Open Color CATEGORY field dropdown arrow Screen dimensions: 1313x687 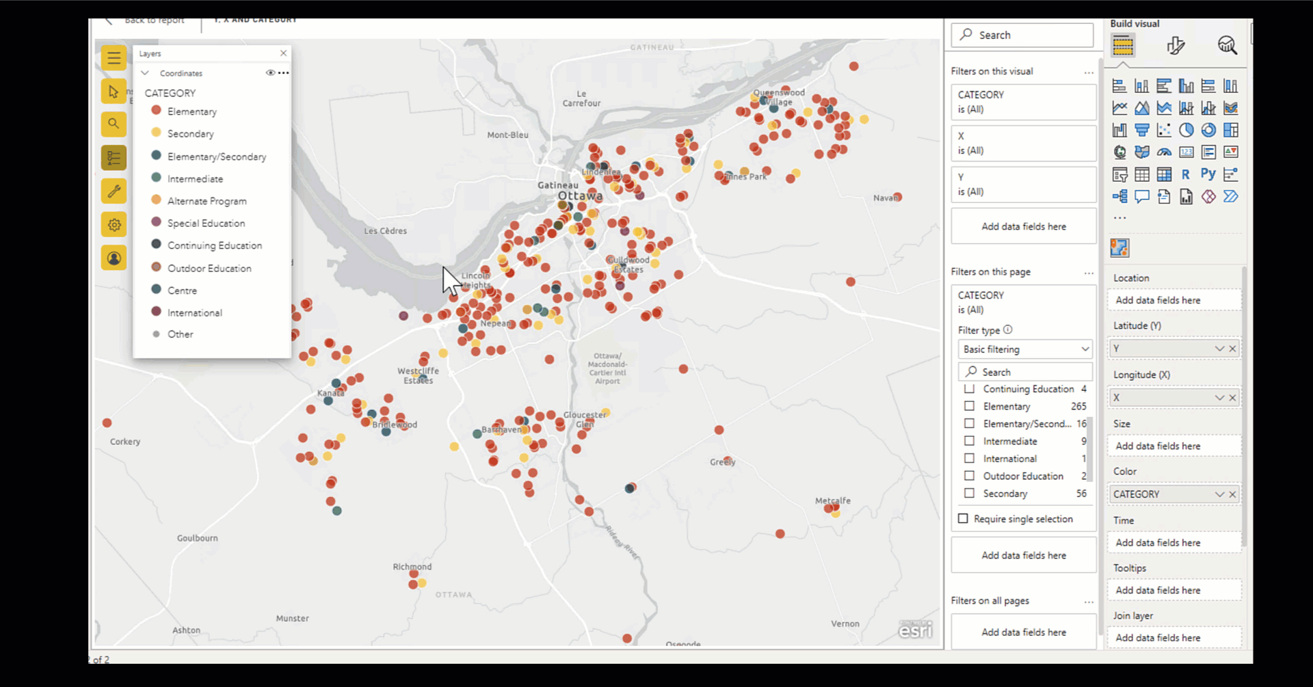click(1219, 494)
